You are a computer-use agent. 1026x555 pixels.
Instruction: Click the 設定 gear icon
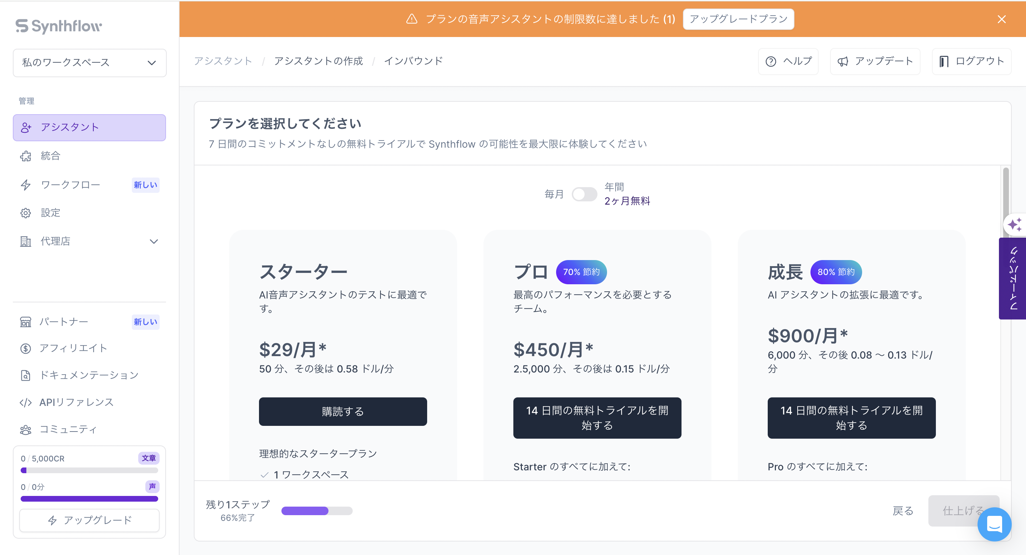click(26, 213)
